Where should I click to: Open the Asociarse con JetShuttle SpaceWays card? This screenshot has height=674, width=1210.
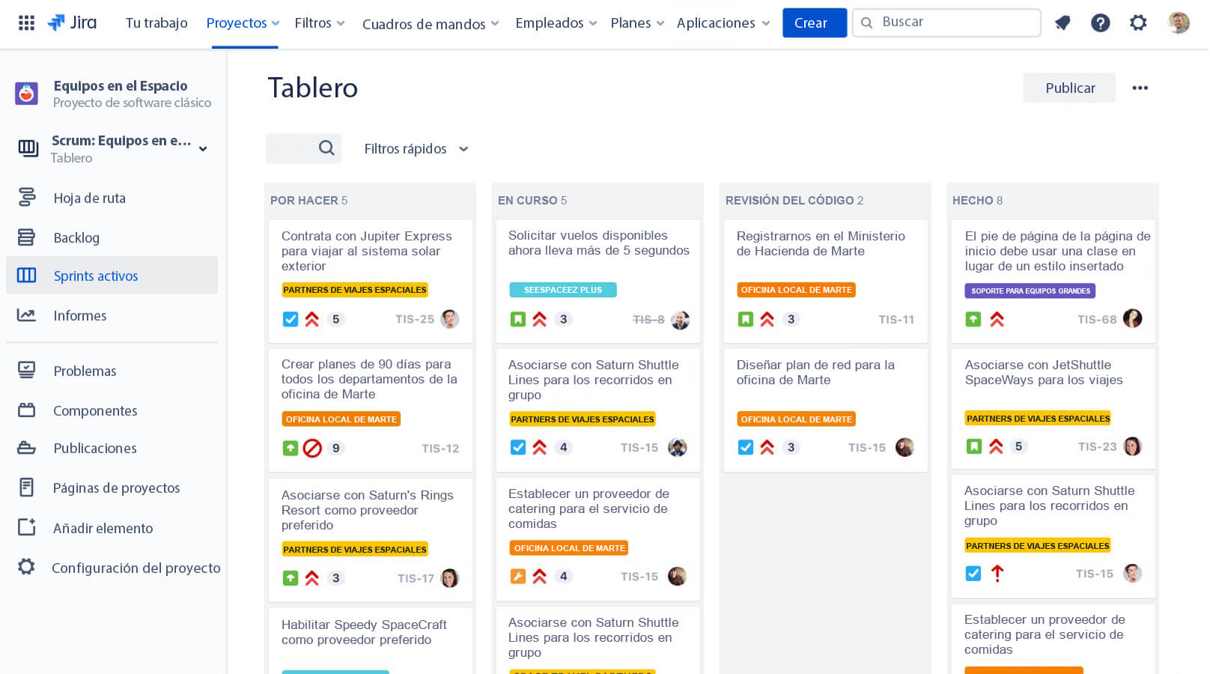pyautogui.click(x=1053, y=409)
